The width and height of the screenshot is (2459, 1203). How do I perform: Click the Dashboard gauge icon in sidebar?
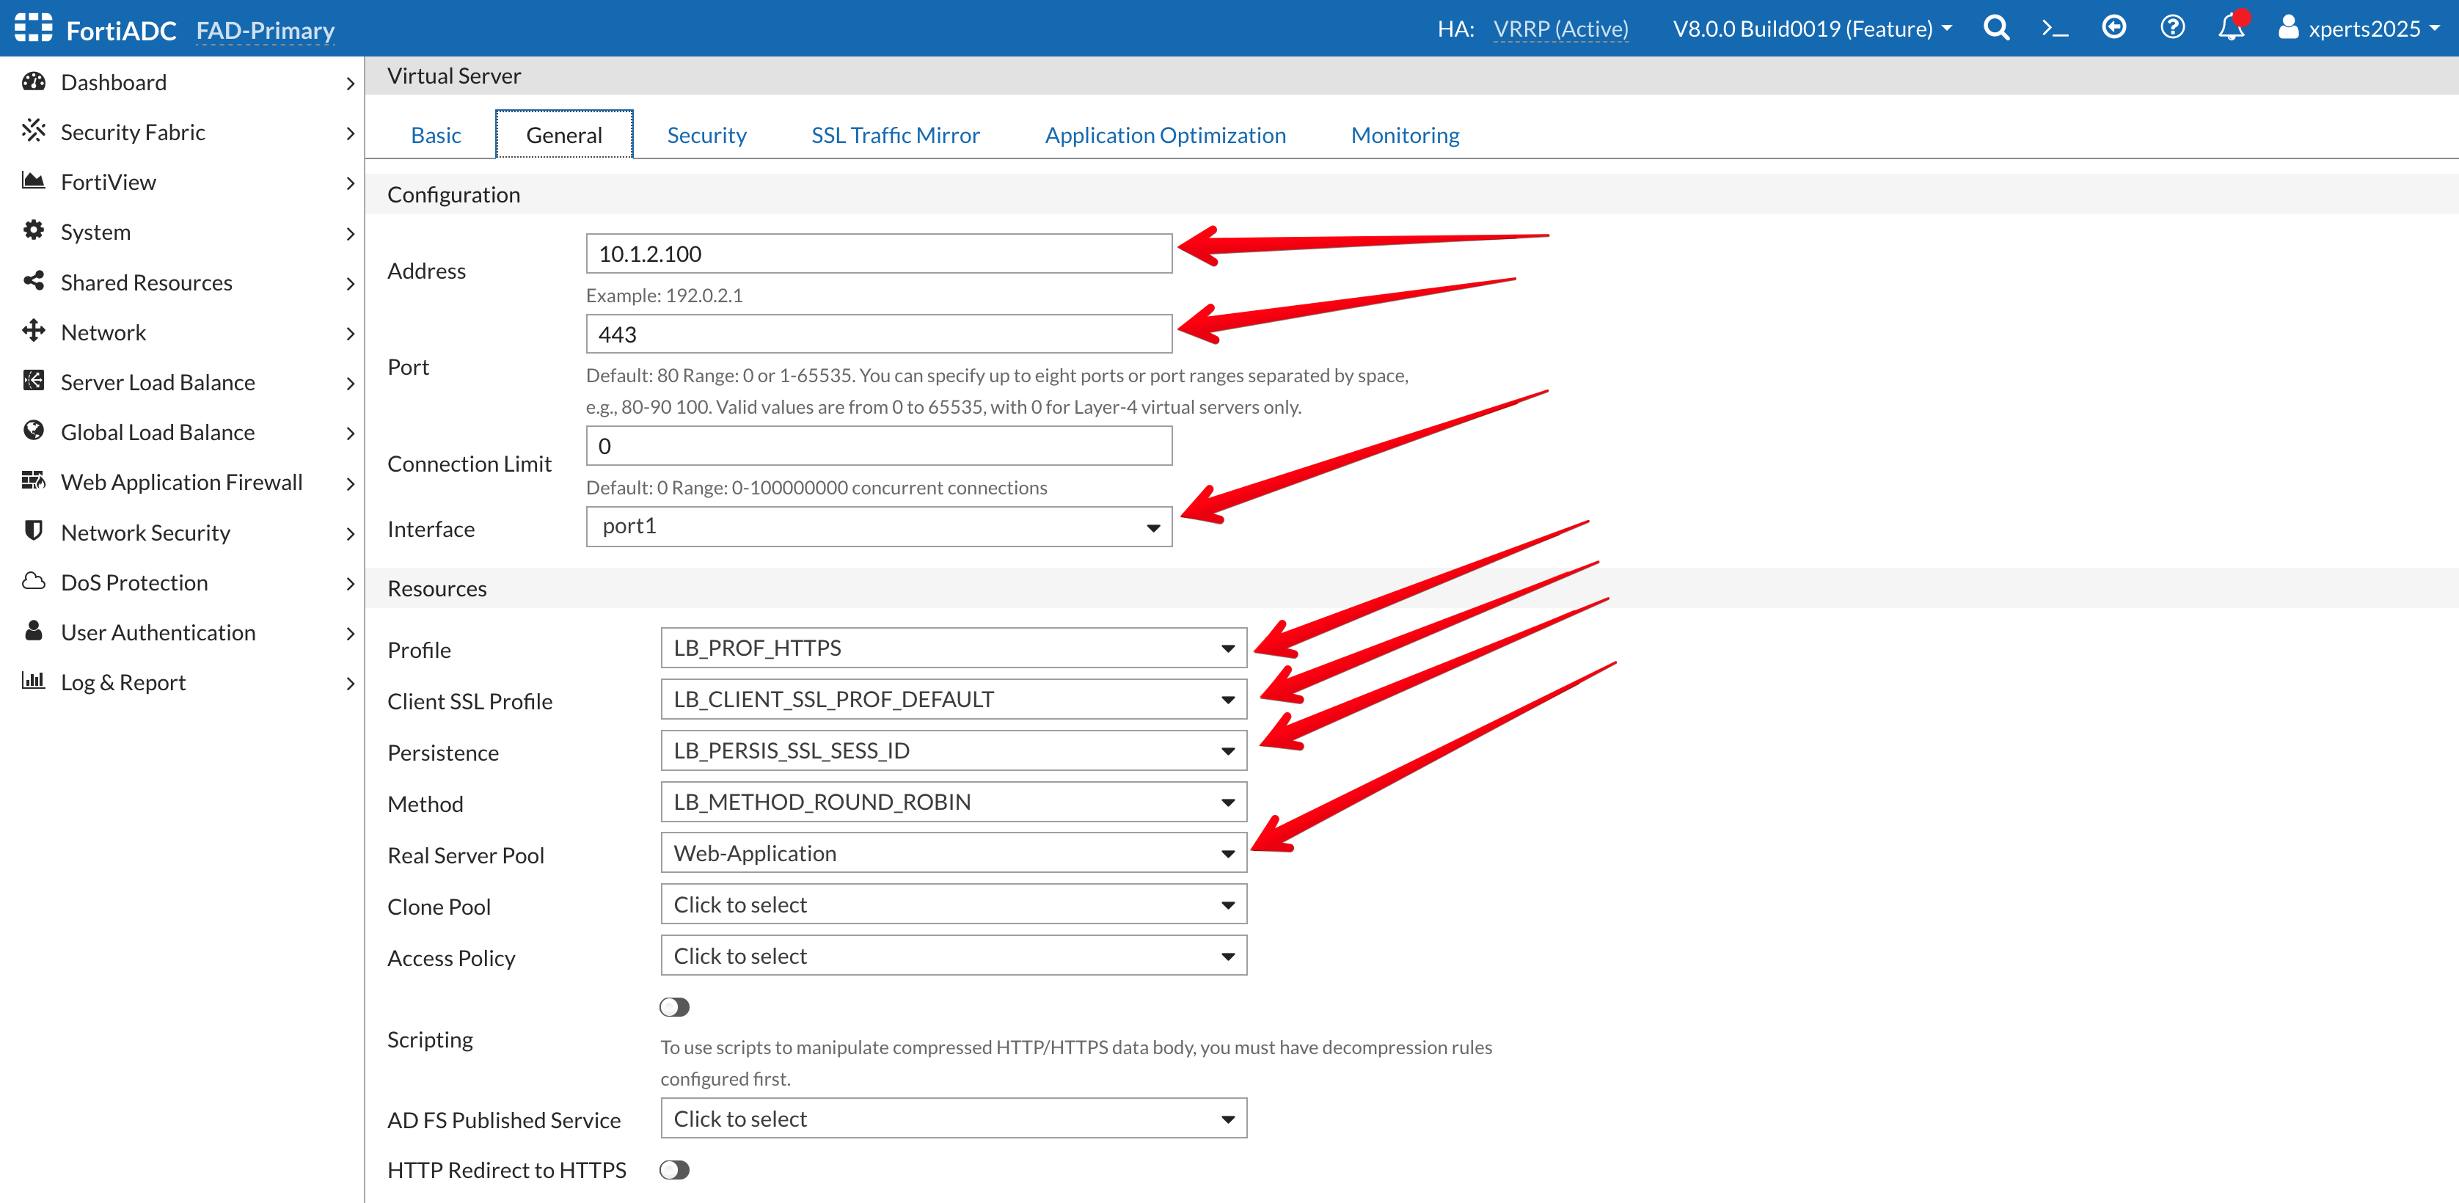click(x=34, y=82)
